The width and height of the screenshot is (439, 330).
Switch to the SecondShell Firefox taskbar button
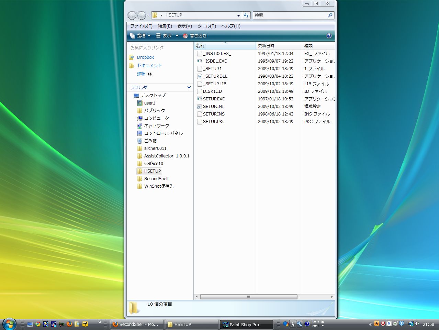137,324
